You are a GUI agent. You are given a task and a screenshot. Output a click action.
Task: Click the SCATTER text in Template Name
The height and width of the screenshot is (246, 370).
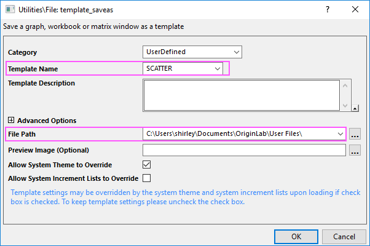coord(160,69)
